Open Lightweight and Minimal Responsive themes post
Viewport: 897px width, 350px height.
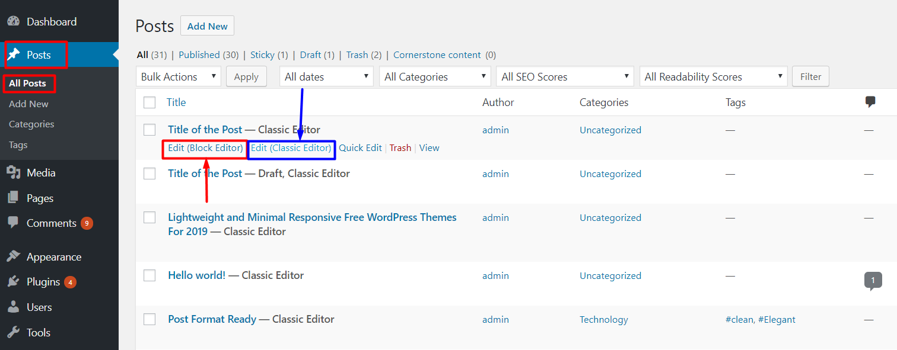pyautogui.click(x=312, y=224)
